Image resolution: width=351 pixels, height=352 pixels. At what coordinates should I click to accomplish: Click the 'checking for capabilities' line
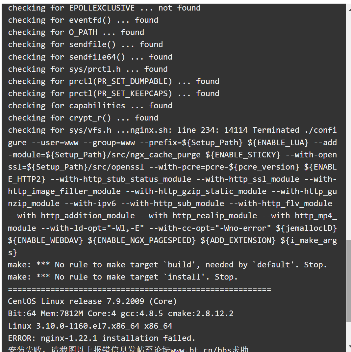[x=90, y=106]
